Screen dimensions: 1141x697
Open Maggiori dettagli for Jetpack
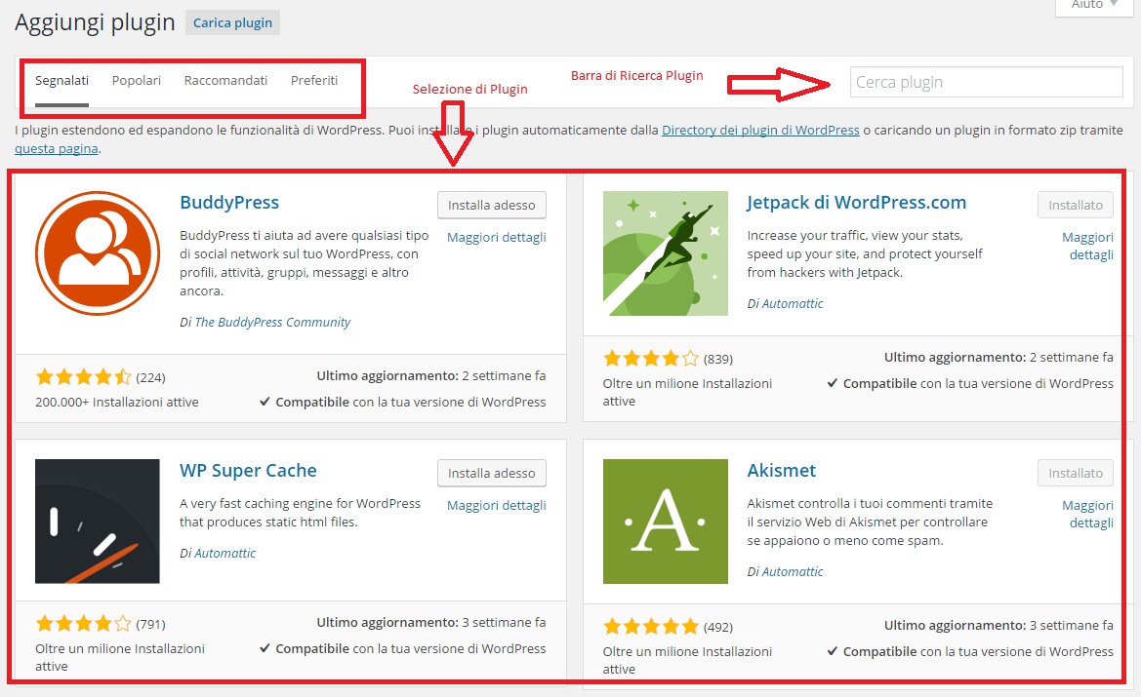[x=1087, y=245]
